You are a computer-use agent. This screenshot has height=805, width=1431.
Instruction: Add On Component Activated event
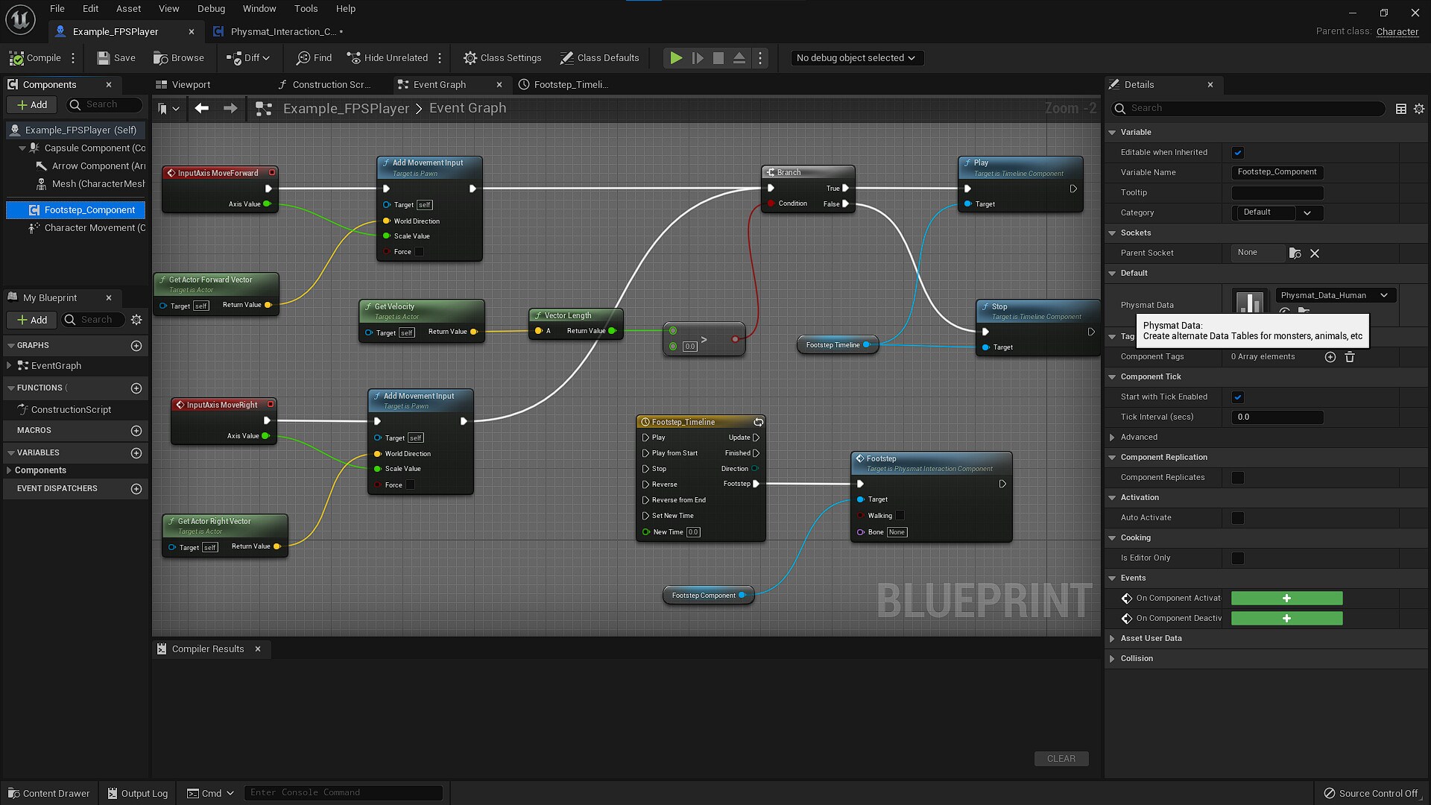tap(1286, 599)
